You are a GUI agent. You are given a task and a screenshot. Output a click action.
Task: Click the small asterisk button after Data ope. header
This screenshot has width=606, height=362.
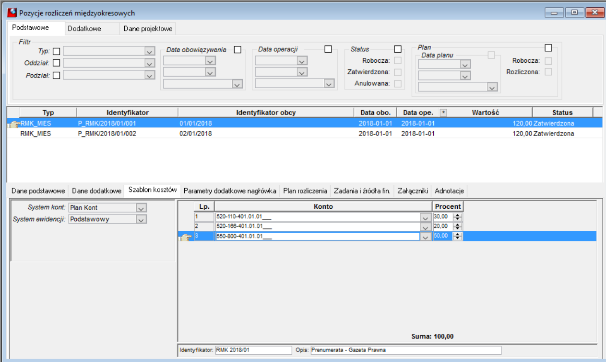443,113
